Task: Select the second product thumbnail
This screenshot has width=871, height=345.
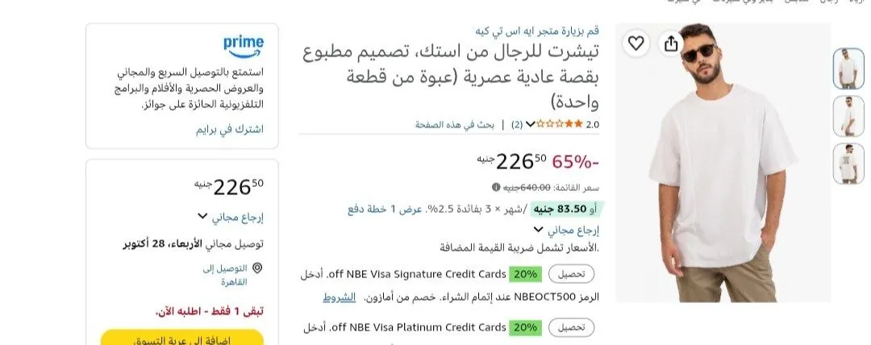Action: 848,116
